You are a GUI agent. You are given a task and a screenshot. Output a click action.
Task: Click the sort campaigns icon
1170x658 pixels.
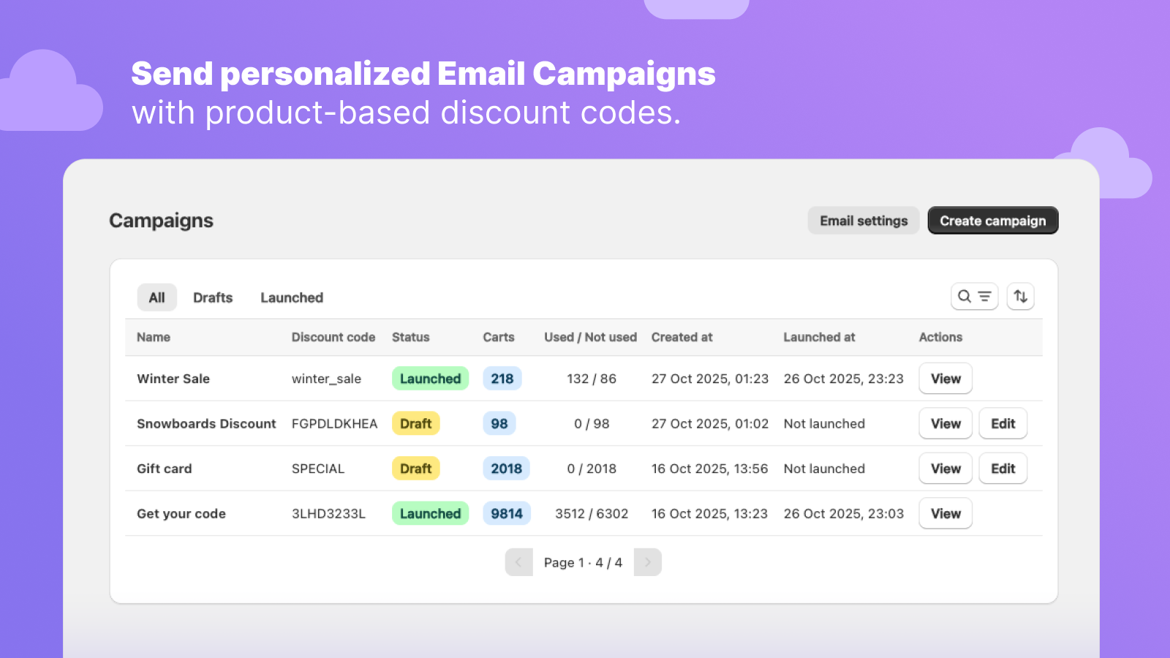click(1021, 296)
